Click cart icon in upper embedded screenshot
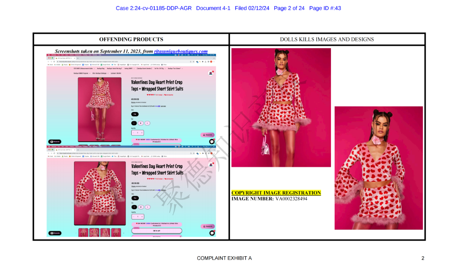457x277 pixels. [x=211, y=73]
